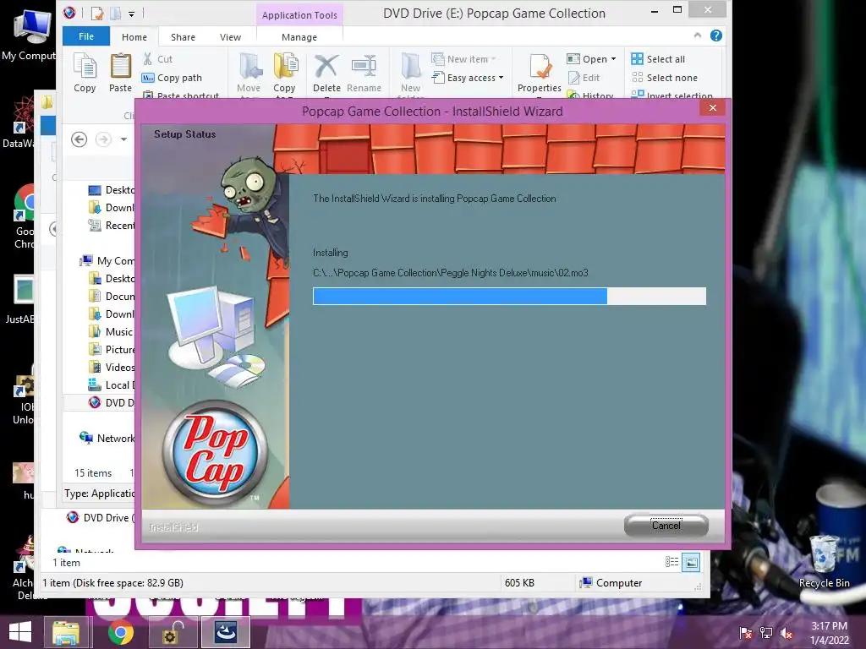Image resolution: width=866 pixels, height=649 pixels.
Task: Select the Local Disk tree item
Action: pyautogui.click(x=111, y=385)
